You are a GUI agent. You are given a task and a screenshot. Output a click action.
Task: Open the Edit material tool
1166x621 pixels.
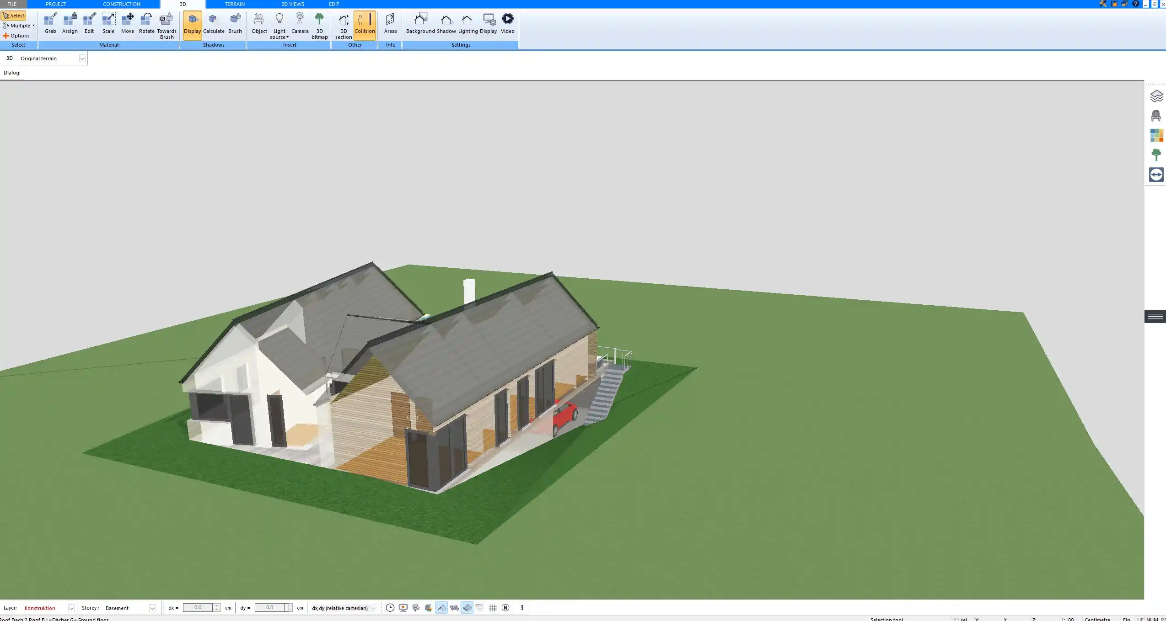tap(89, 23)
